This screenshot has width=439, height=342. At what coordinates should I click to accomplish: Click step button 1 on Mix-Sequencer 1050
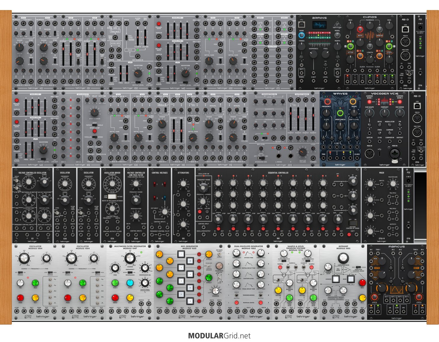click(181, 254)
